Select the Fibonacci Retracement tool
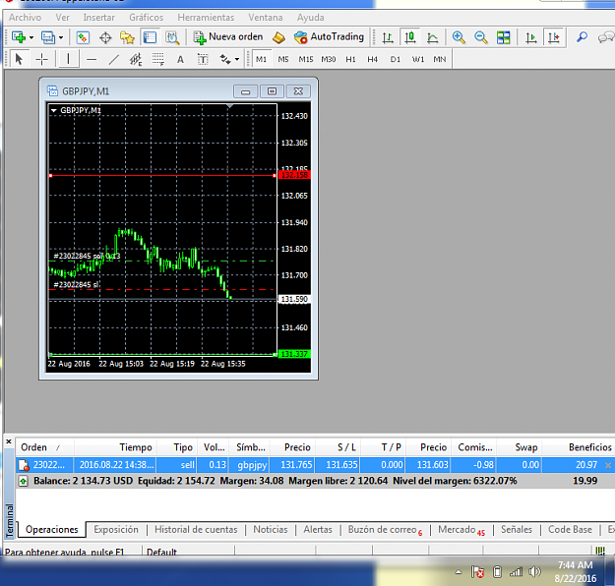The height and width of the screenshot is (586, 615). coord(158,60)
